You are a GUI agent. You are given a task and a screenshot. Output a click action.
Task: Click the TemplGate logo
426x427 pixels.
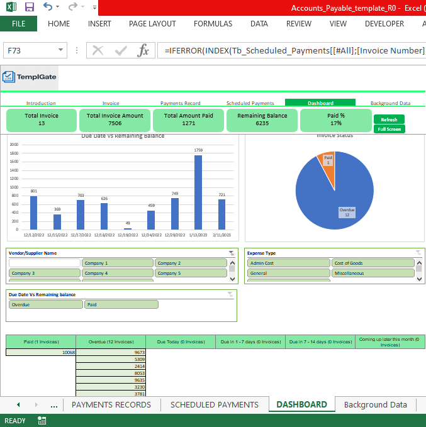coord(30,77)
